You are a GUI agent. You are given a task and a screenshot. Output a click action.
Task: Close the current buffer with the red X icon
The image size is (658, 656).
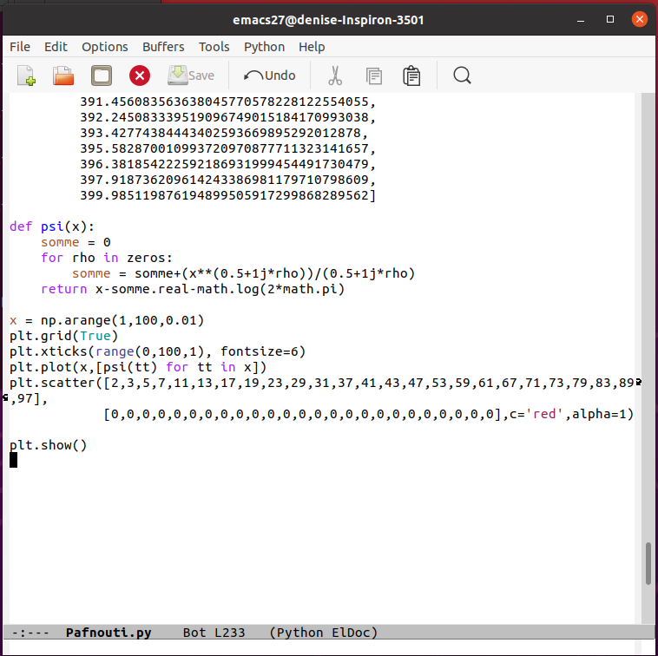(140, 75)
